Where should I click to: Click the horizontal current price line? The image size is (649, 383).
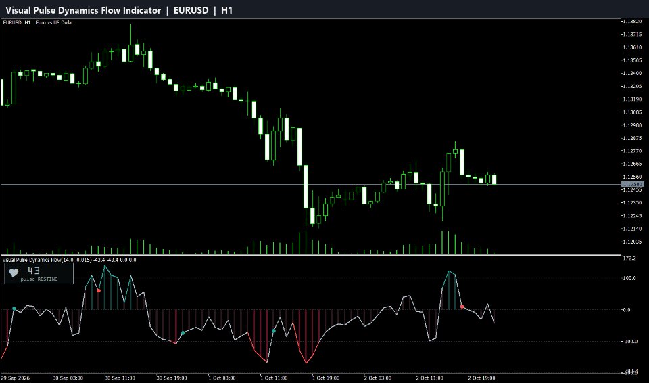point(310,184)
